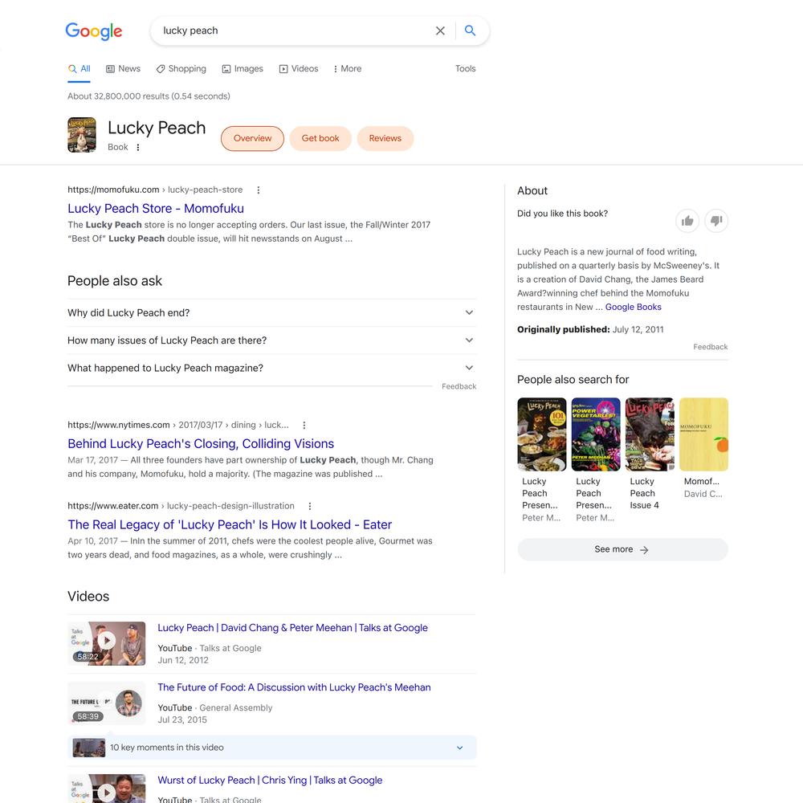The height and width of the screenshot is (803, 803).
Task: Open Lucky Peach Issue 4 cover
Action: pos(650,434)
